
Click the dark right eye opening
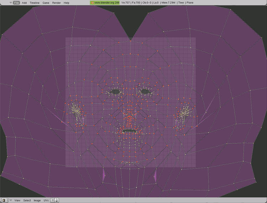coord(145,92)
